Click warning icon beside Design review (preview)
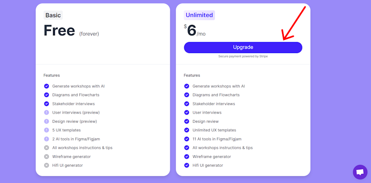This screenshot has height=183, width=371. coord(46,121)
